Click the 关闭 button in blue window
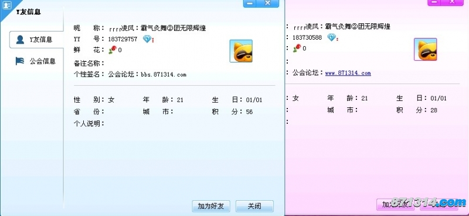The width and height of the screenshot is (469, 216). click(254, 206)
